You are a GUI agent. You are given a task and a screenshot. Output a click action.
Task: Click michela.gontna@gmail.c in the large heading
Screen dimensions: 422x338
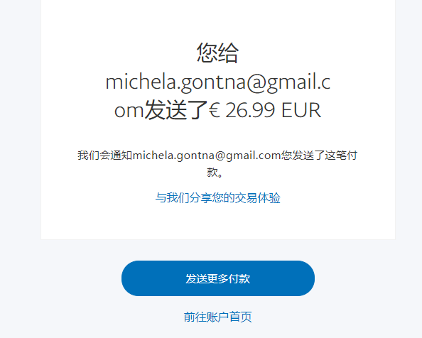(217, 82)
